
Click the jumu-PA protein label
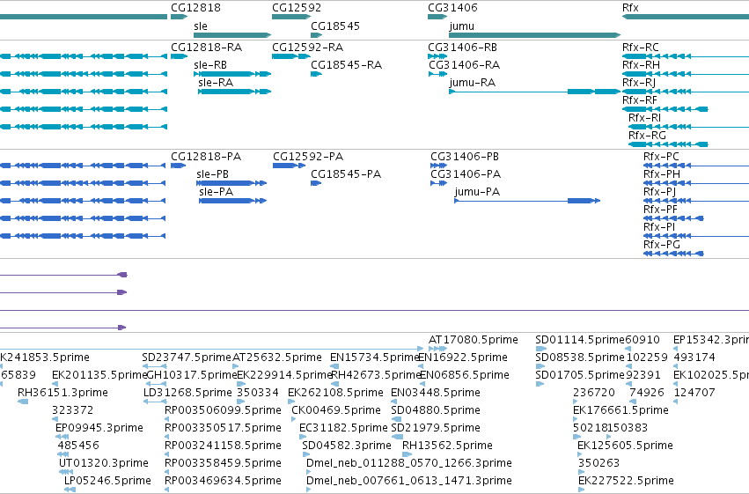tap(477, 192)
